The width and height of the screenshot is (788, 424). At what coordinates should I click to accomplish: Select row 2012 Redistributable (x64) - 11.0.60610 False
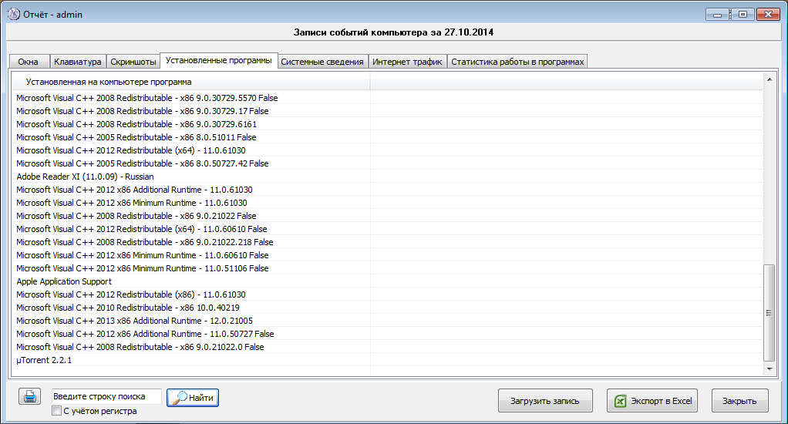click(387, 229)
